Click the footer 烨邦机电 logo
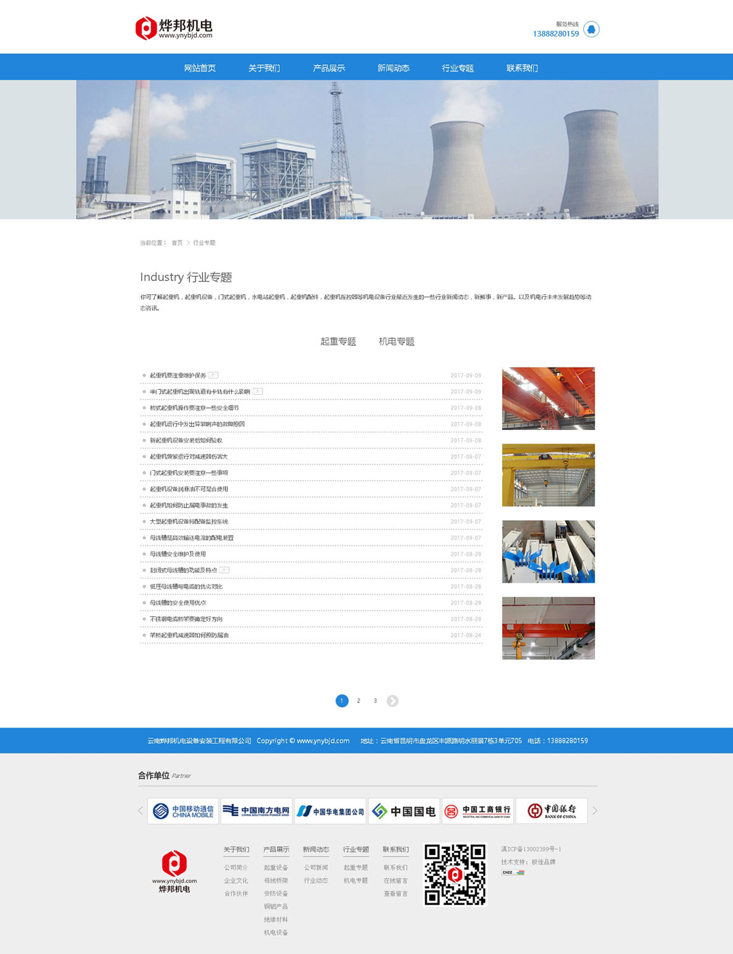Image resolution: width=733 pixels, height=954 pixels. 174,872
